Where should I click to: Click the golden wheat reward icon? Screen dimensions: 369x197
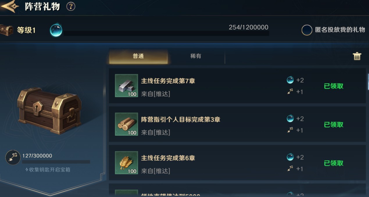click(126, 163)
